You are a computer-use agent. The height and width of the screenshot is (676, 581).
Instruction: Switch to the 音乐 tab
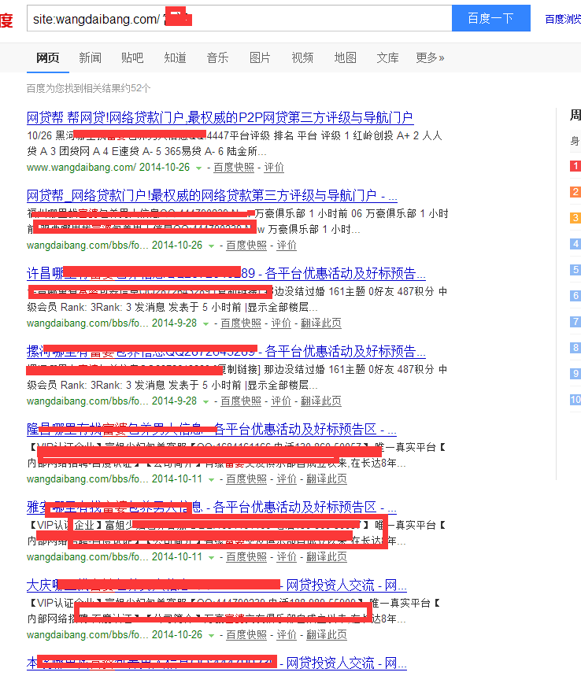point(217,57)
